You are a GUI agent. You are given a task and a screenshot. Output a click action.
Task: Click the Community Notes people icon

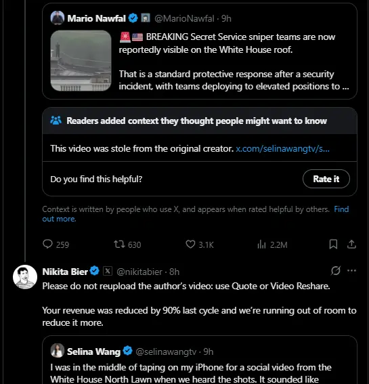56,121
